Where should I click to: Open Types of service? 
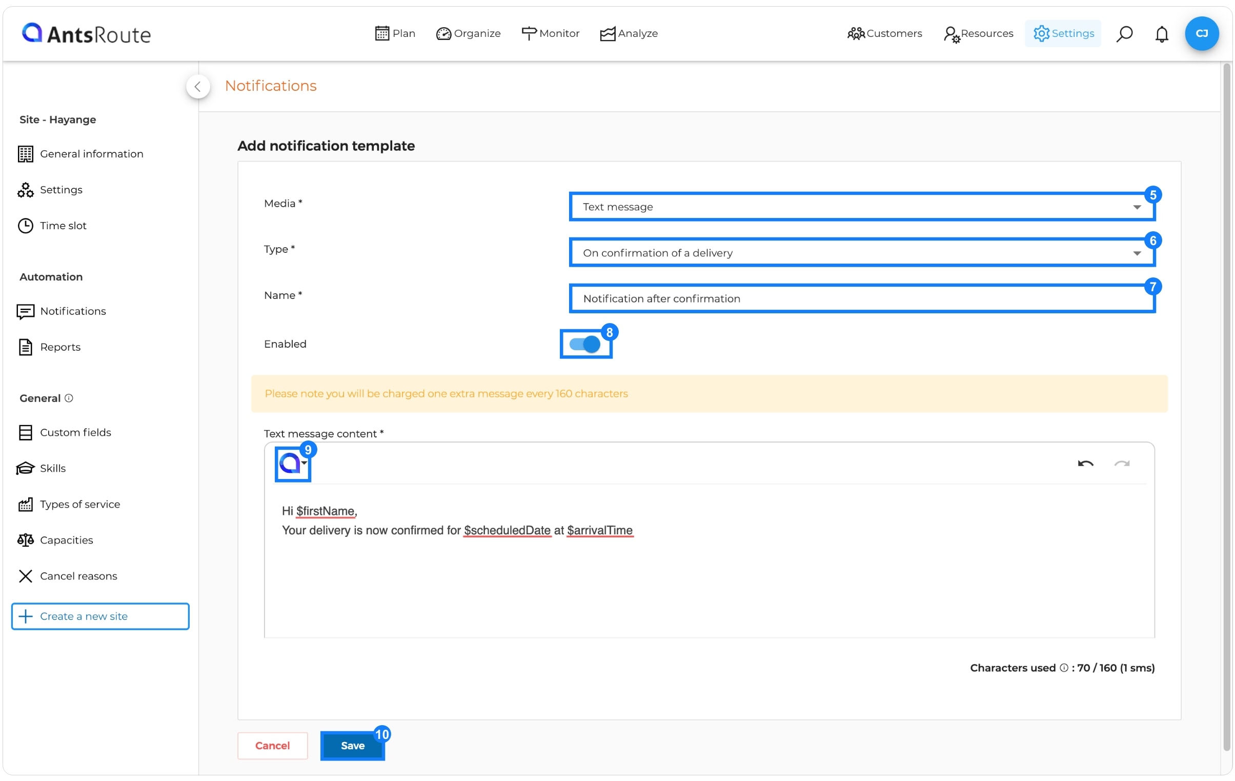(x=69, y=504)
